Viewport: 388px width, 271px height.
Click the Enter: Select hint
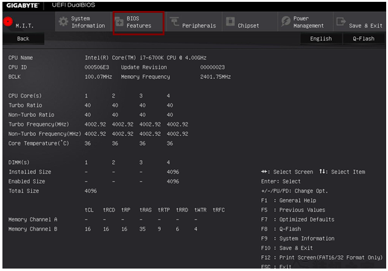pos(281,181)
